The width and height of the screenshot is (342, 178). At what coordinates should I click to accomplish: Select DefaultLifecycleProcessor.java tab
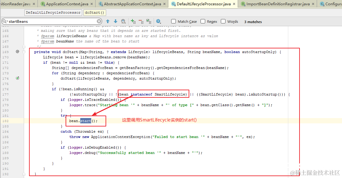click(204, 4)
